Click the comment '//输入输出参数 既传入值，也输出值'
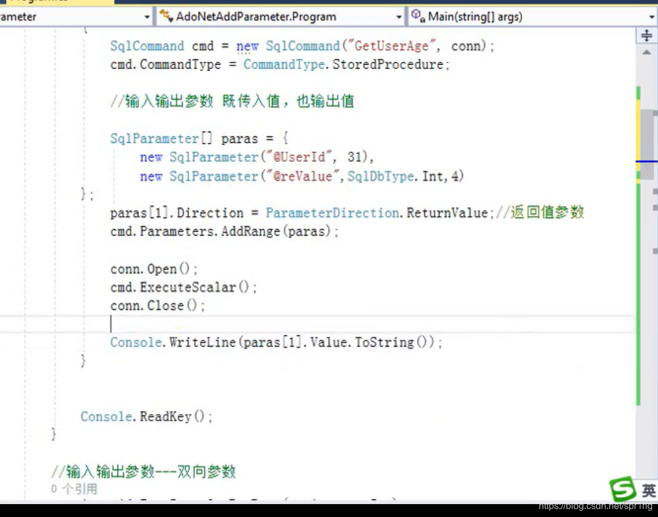 [232, 101]
